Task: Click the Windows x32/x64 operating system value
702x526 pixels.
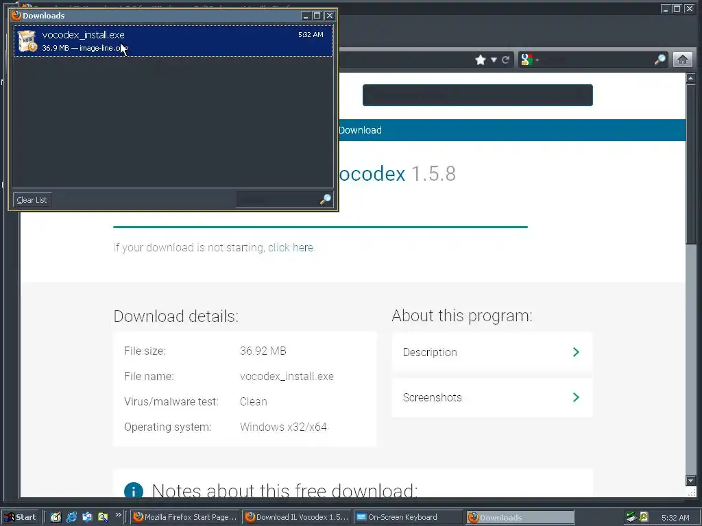Action: pos(283,427)
